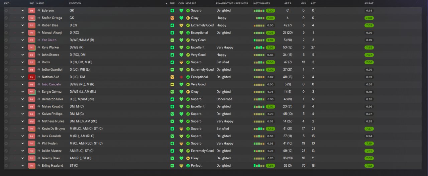This screenshot has height=176, width=428.
Task: Tick the picked checkbox for Ederson
Action: click(6, 10)
